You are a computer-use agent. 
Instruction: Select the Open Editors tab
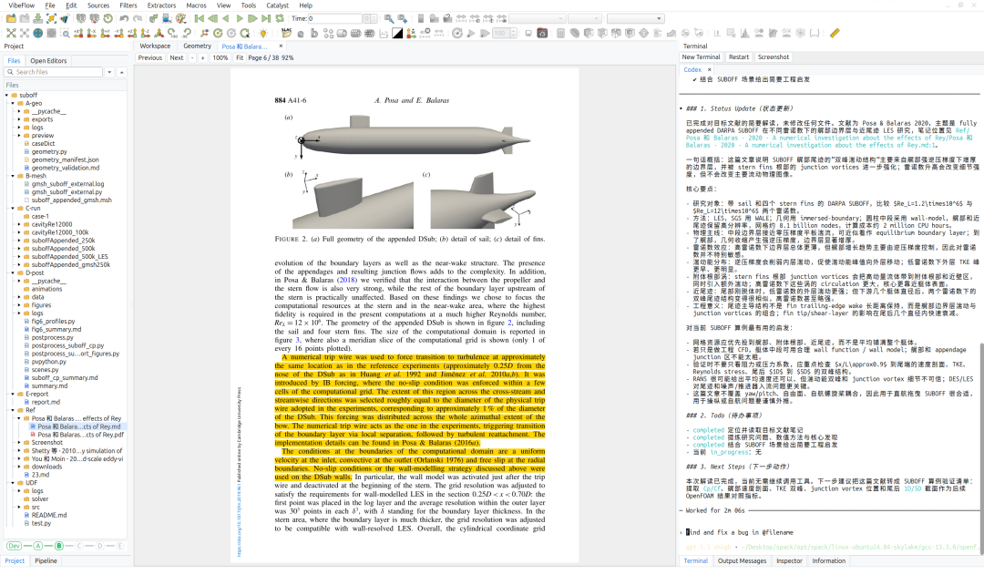(x=48, y=61)
